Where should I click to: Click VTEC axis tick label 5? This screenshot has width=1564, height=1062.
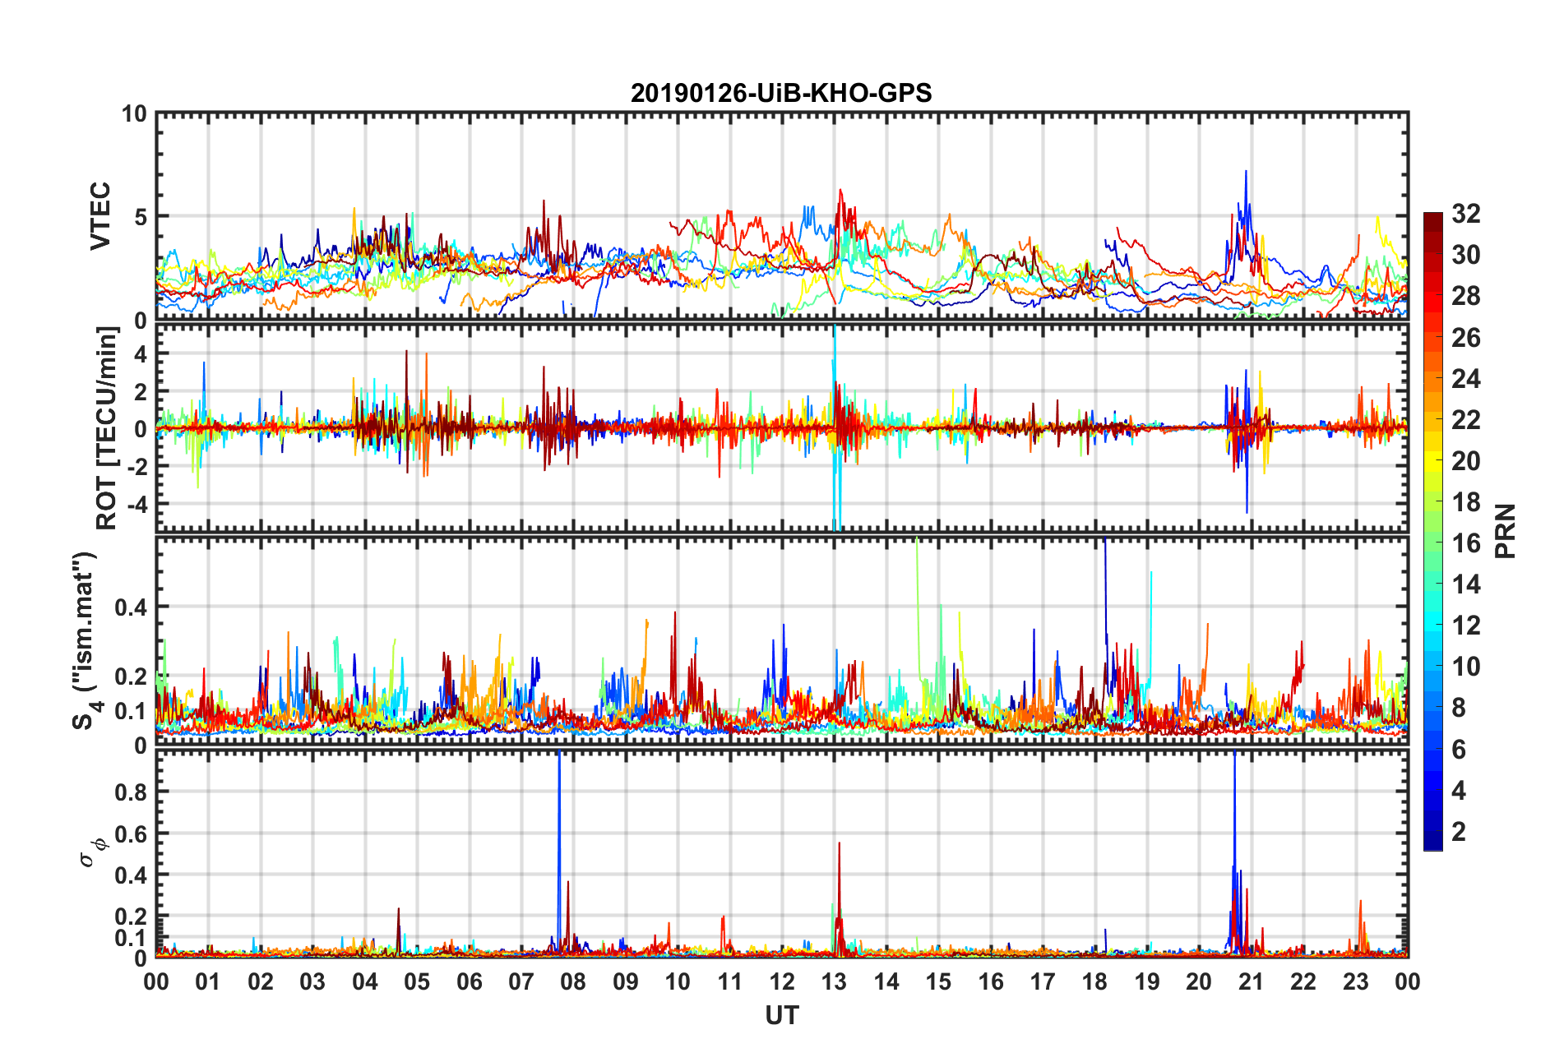141,217
